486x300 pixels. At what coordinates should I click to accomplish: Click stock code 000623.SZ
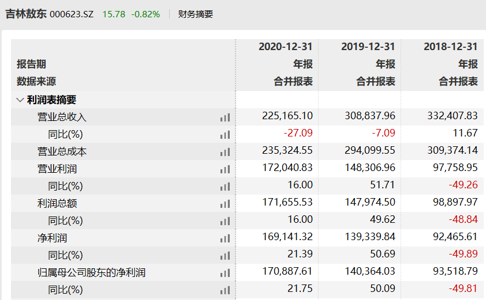pyautogui.click(x=72, y=14)
